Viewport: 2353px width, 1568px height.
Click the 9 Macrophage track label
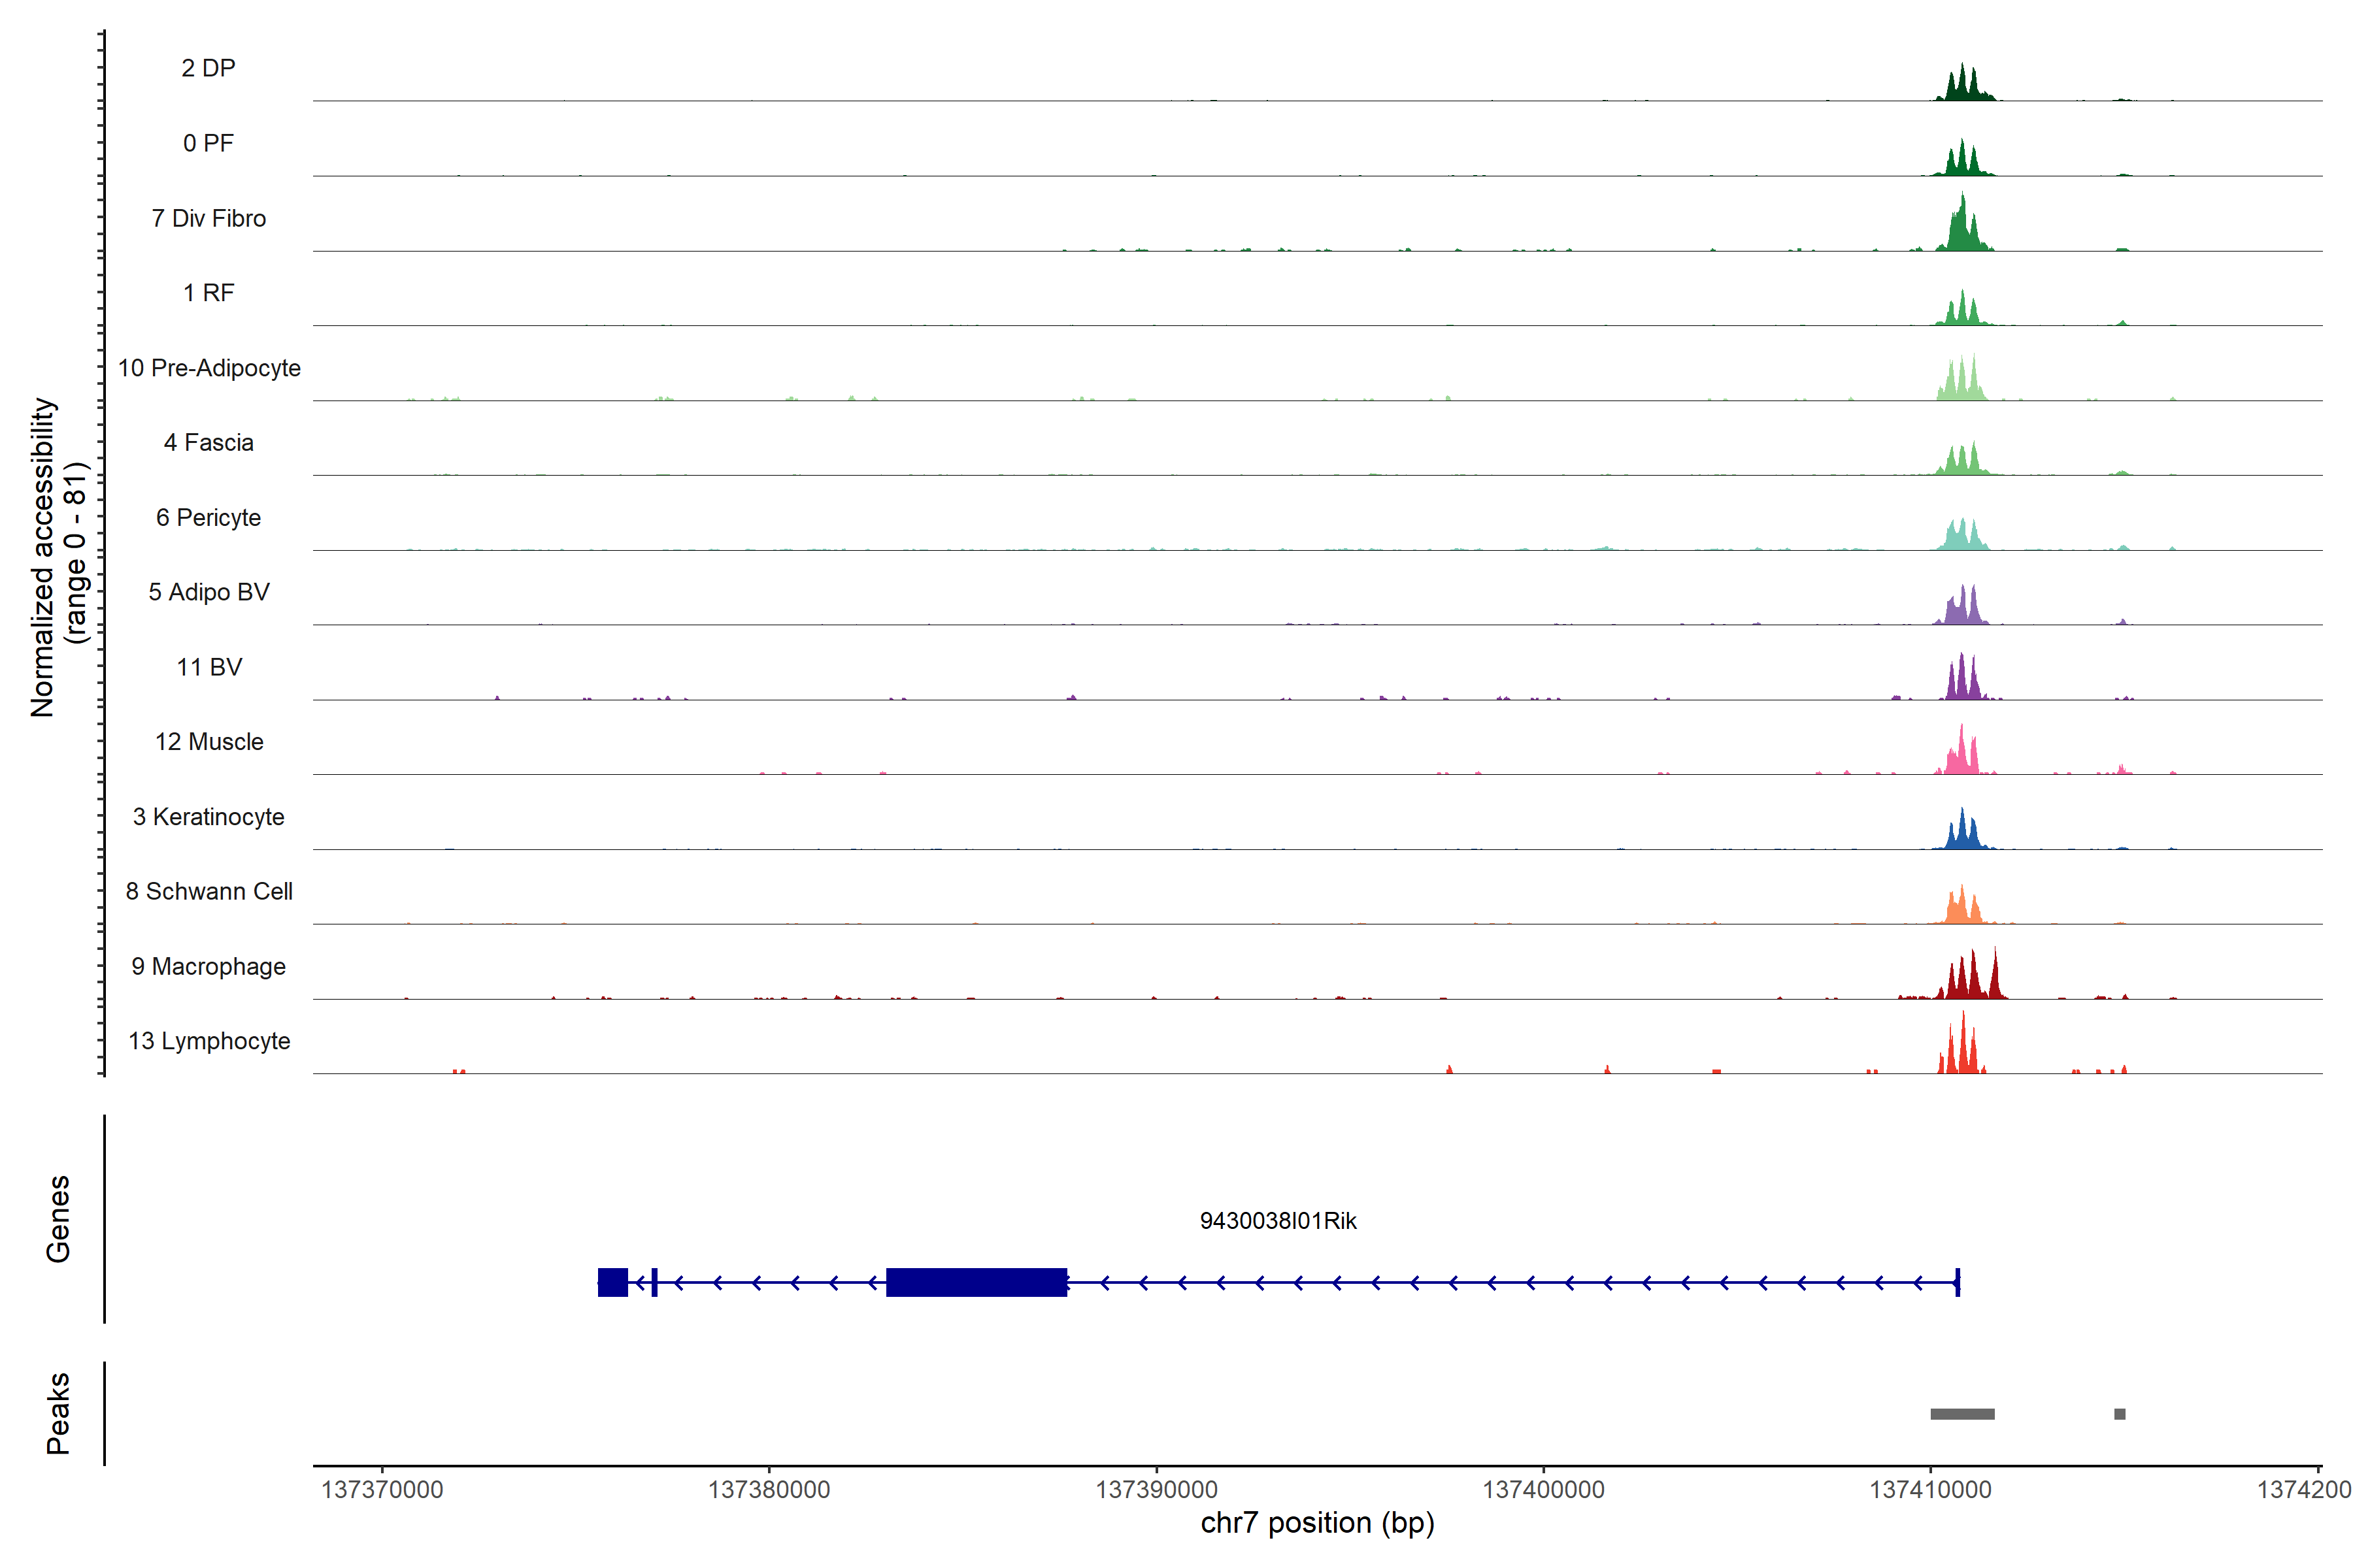[x=208, y=966]
